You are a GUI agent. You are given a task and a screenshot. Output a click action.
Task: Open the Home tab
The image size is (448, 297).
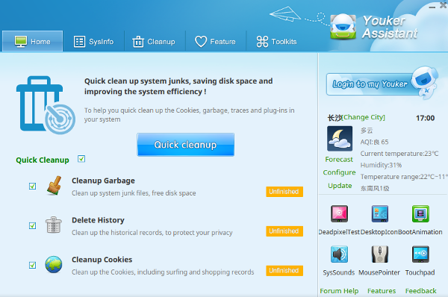pos(33,41)
